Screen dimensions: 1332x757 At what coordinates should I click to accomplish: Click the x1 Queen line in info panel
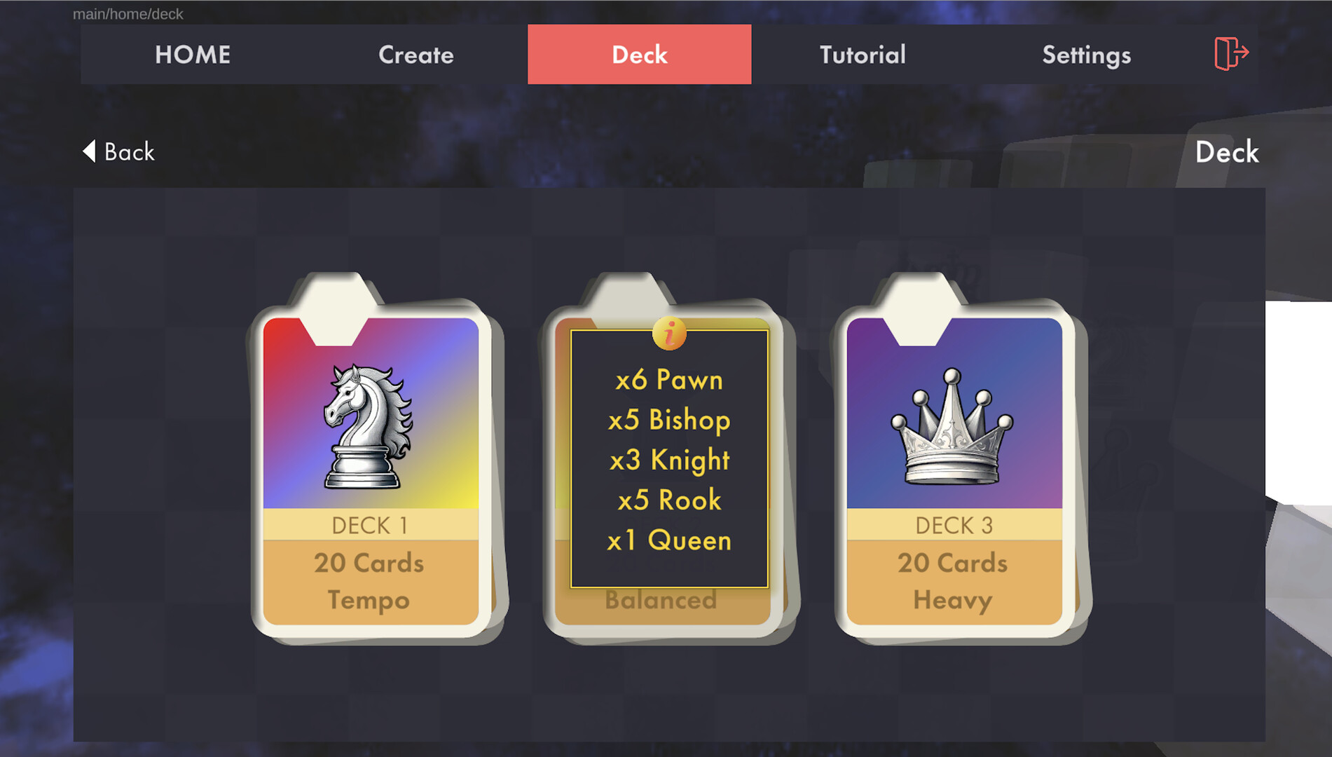pos(669,540)
